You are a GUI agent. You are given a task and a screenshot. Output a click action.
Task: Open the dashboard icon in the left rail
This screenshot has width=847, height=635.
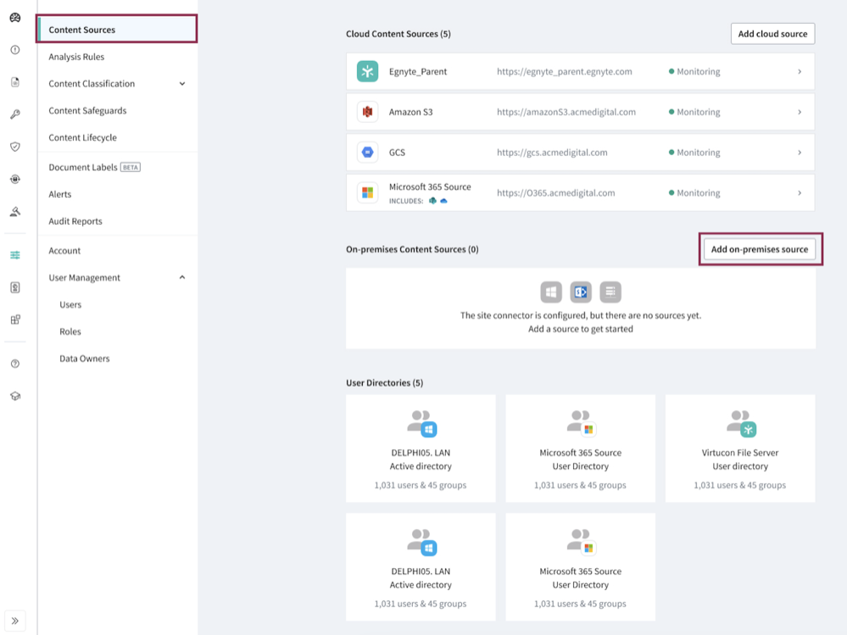click(x=15, y=18)
